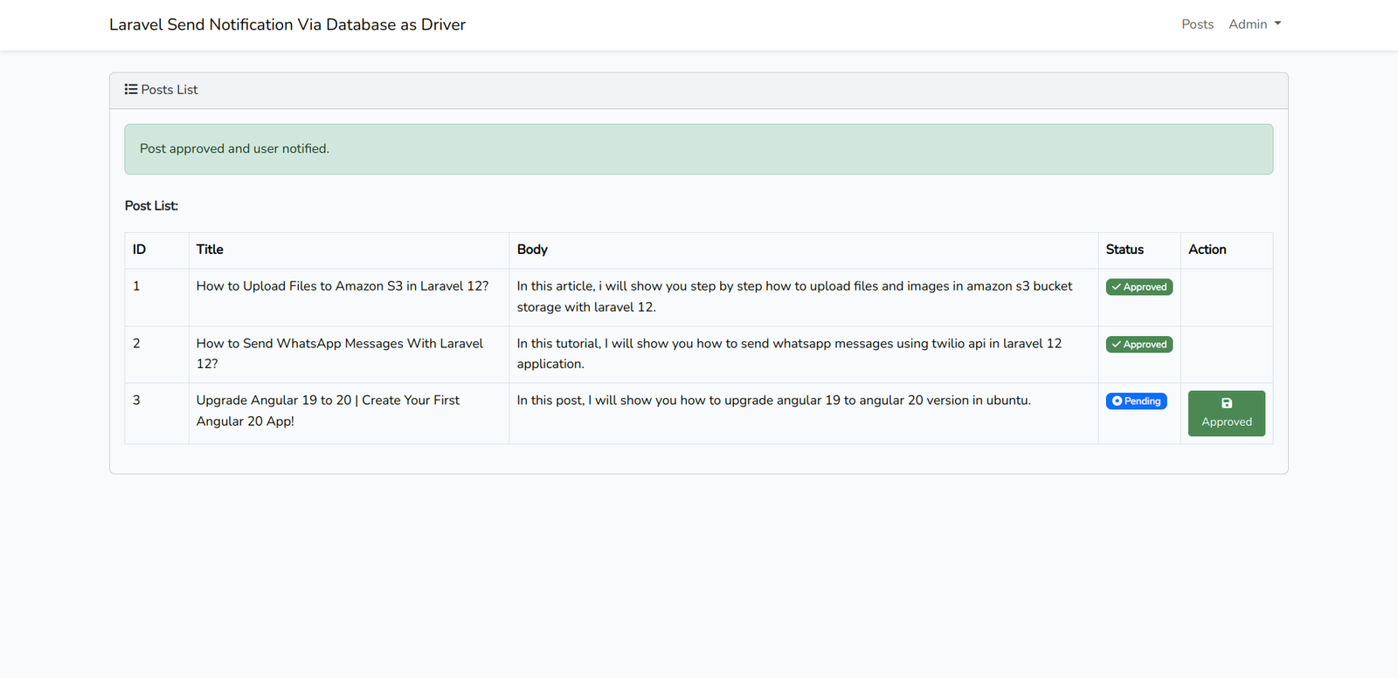Click the Pending status badge for post 3

click(x=1136, y=401)
